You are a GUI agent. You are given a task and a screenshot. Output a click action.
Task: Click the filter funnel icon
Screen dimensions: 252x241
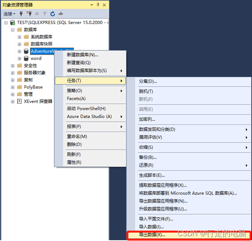point(45,14)
